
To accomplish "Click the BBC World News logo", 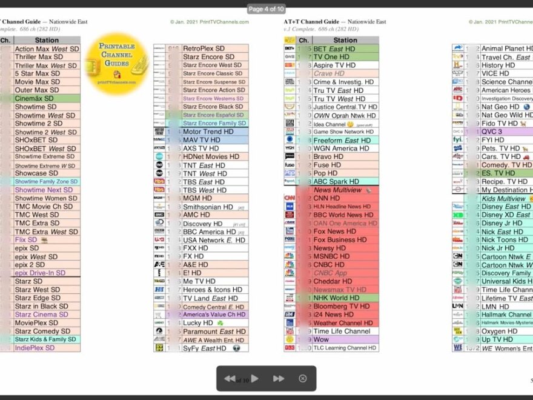I will click(290, 215).
